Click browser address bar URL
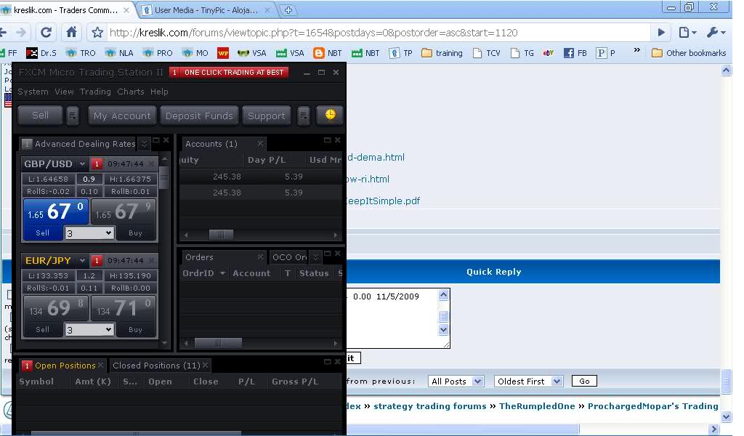Image resolution: width=744 pixels, height=436 pixels. click(x=313, y=32)
